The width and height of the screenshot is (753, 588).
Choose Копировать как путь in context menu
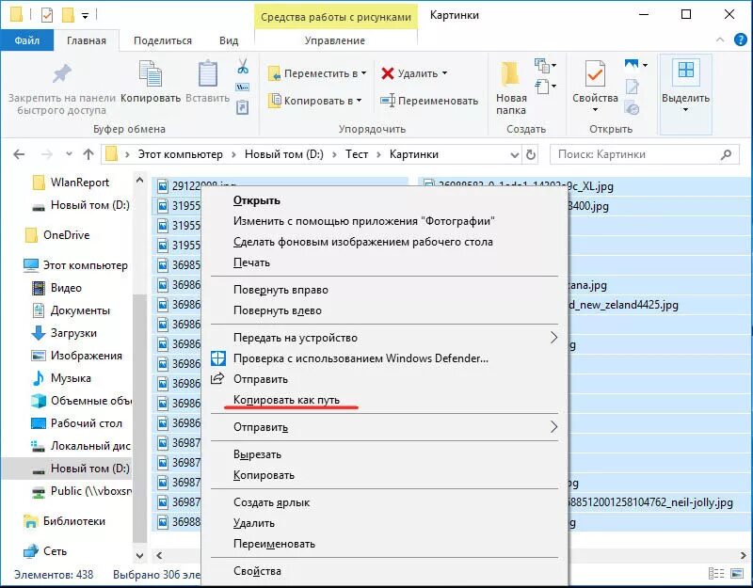coord(384,399)
